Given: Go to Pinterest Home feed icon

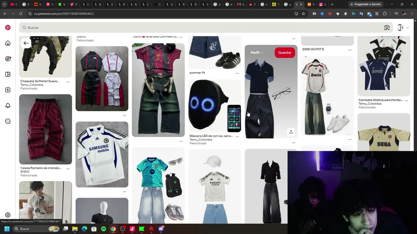Looking at the screenshot, I should tap(8, 43).
